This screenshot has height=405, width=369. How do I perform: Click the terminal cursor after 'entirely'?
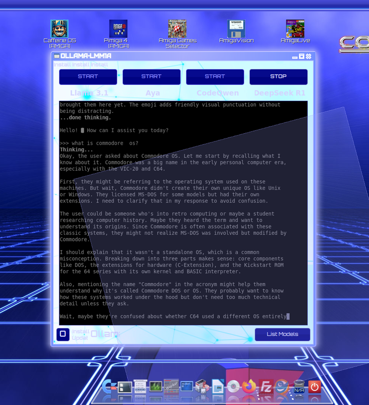288,316
